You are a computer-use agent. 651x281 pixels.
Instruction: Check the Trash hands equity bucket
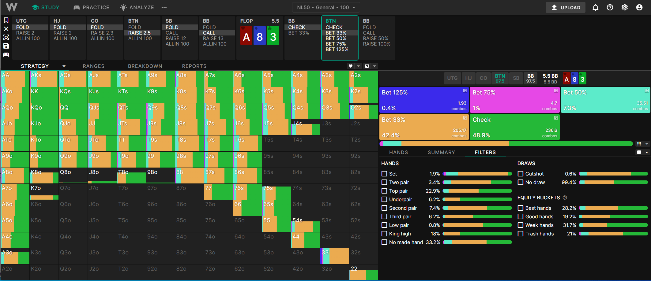[x=520, y=234]
